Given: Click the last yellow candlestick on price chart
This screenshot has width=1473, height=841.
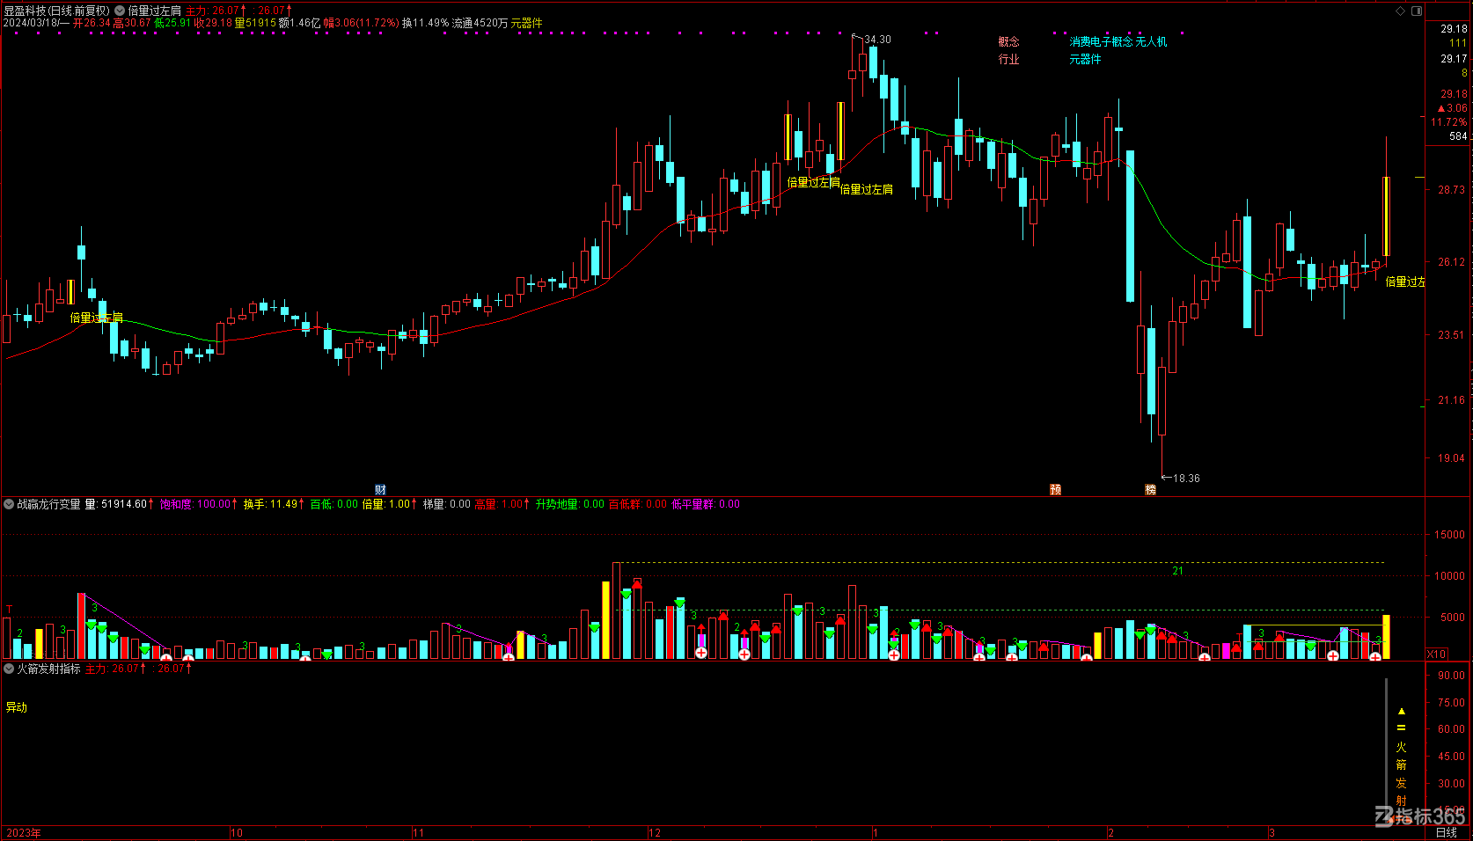Looking at the screenshot, I should (x=1386, y=216).
